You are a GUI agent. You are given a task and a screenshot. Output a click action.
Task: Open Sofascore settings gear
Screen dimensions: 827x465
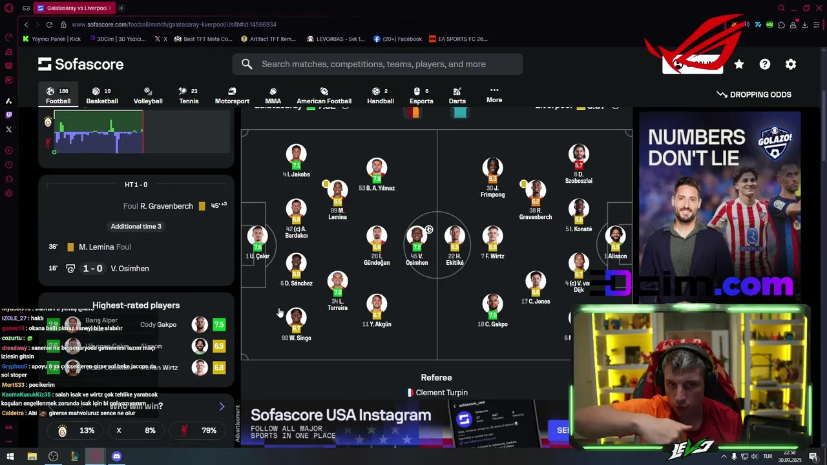point(791,64)
